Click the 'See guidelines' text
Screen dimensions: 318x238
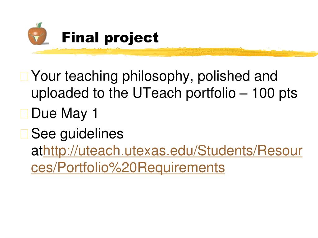(x=77, y=134)
